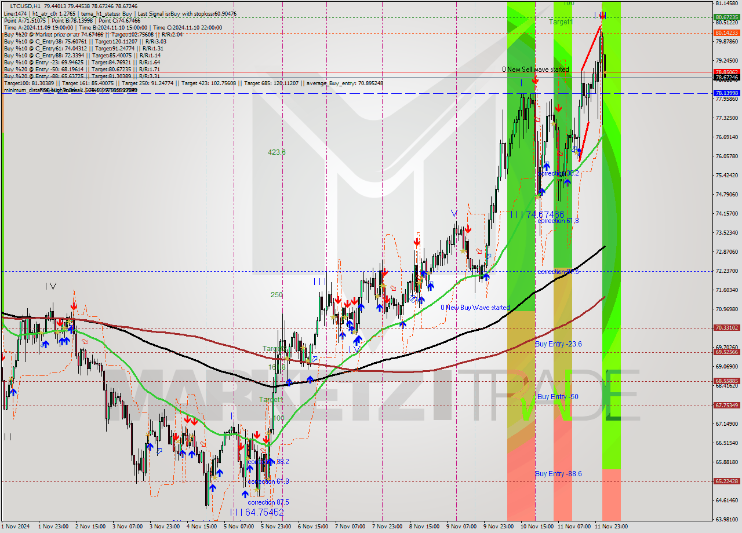Image resolution: width=742 pixels, height=533 pixels.
Task: Click the '9 Nov 07:00' time axis label
Action: 462,527
